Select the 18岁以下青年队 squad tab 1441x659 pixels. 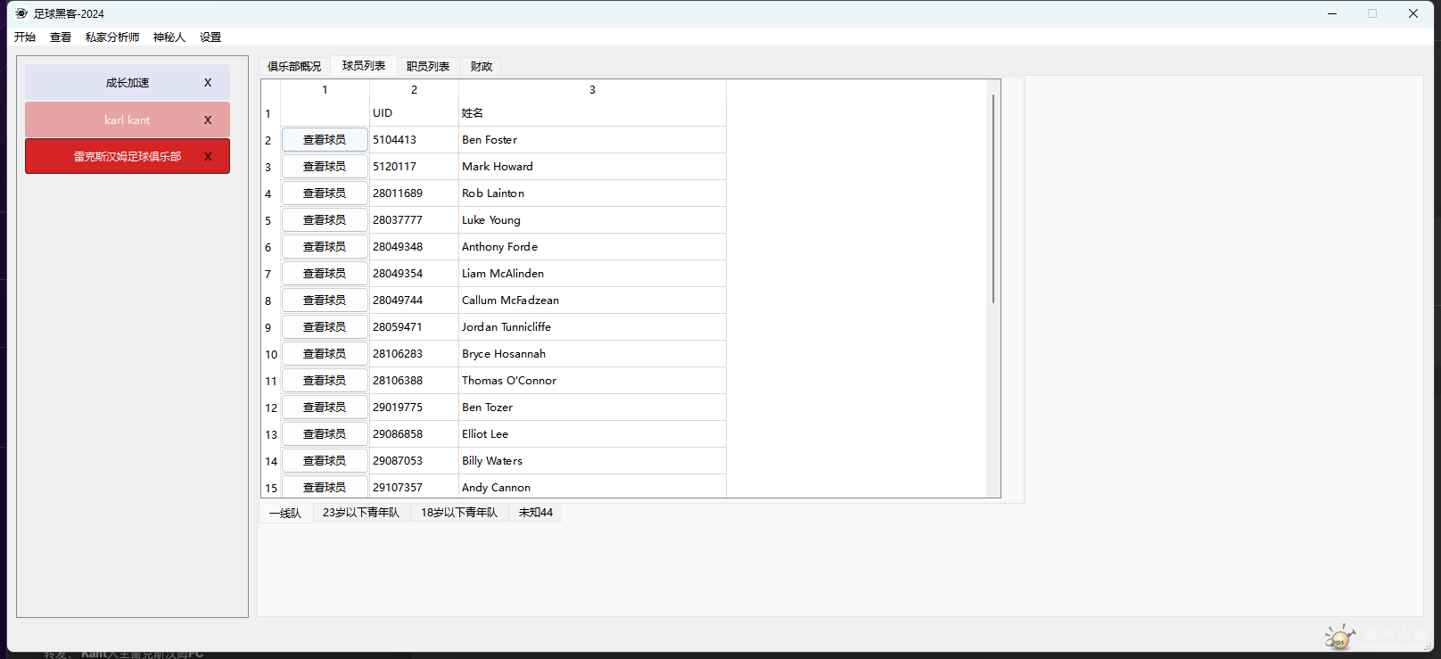coord(459,513)
